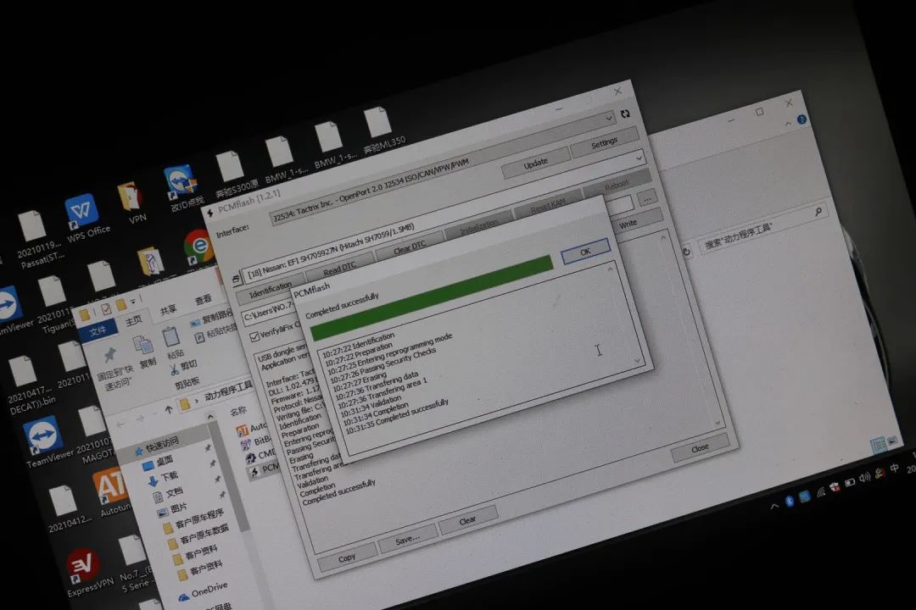Click the module info icon left of Nissan dropdown
Image resolution: width=916 pixels, height=610 pixels.
236,279
